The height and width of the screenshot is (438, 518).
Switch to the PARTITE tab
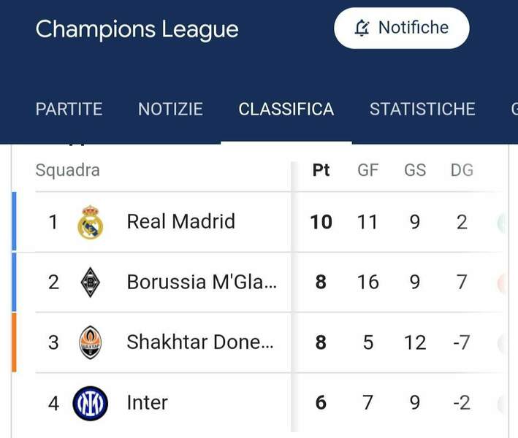(69, 109)
